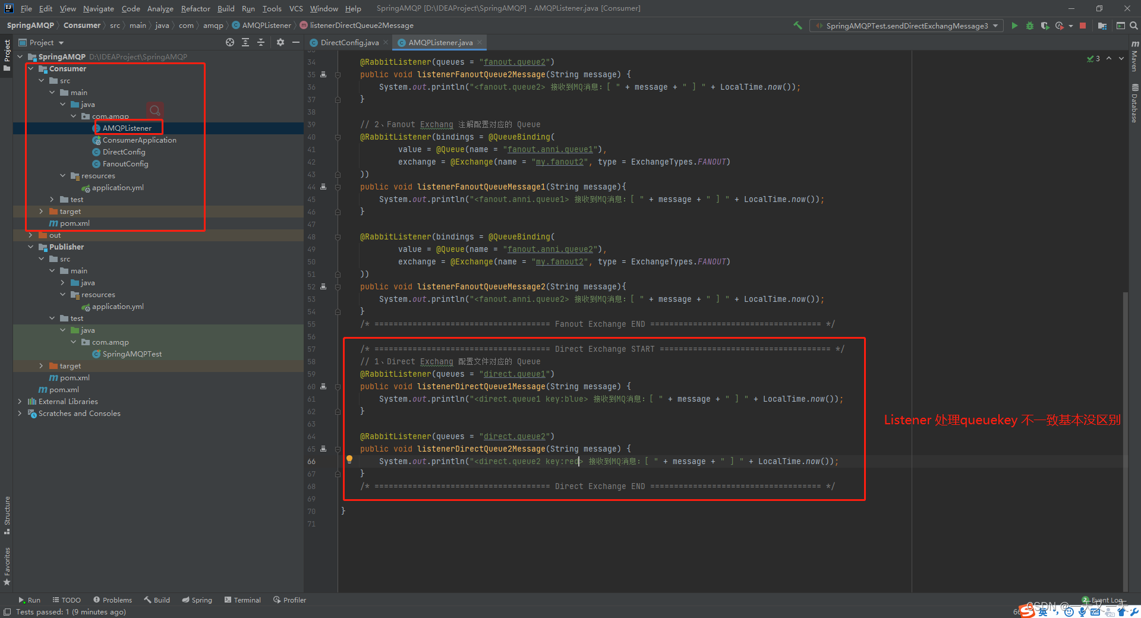Build the project with the hammer icon
Image resolution: width=1141 pixels, height=618 pixels.
click(798, 26)
